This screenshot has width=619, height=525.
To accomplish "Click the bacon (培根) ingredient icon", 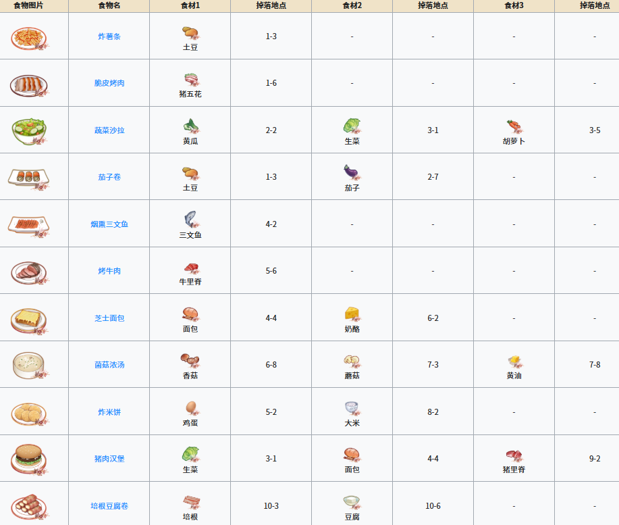I will pyautogui.click(x=190, y=501).
